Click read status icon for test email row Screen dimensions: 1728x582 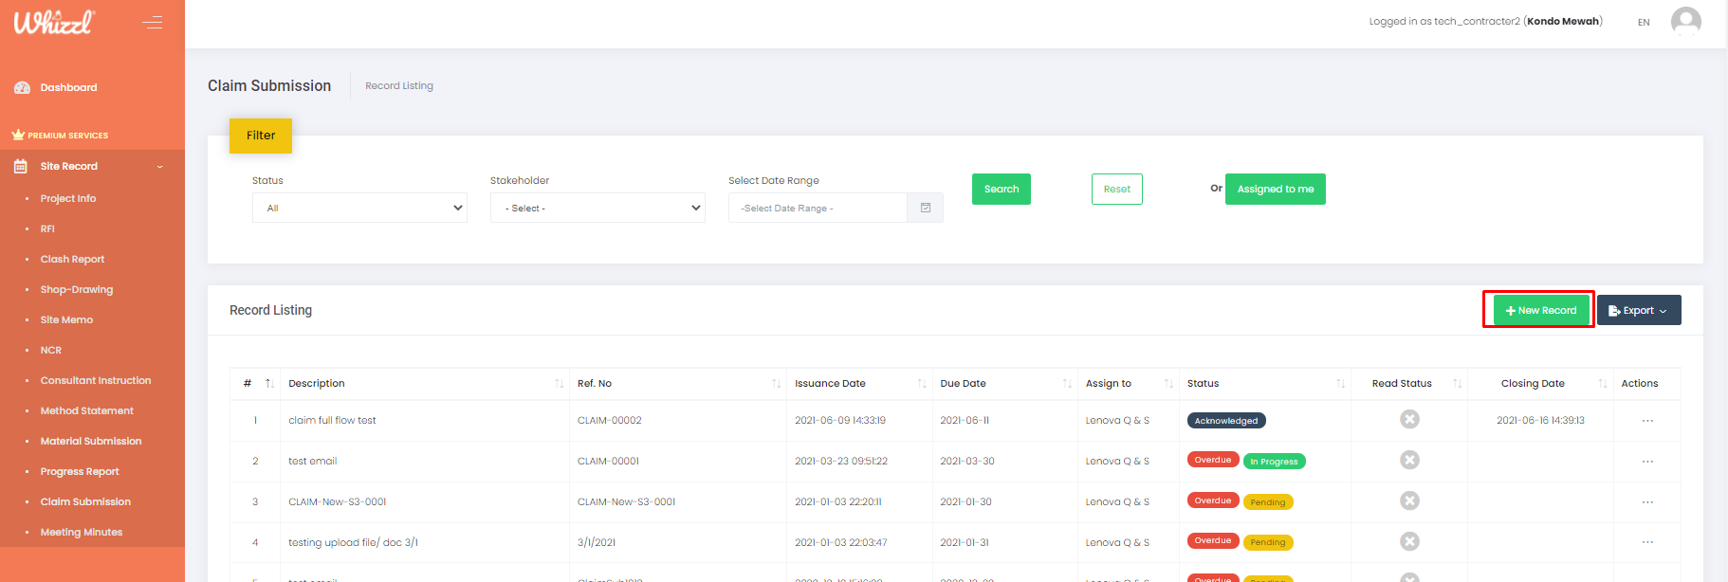pyautogui.click(x=1409, y=460)
